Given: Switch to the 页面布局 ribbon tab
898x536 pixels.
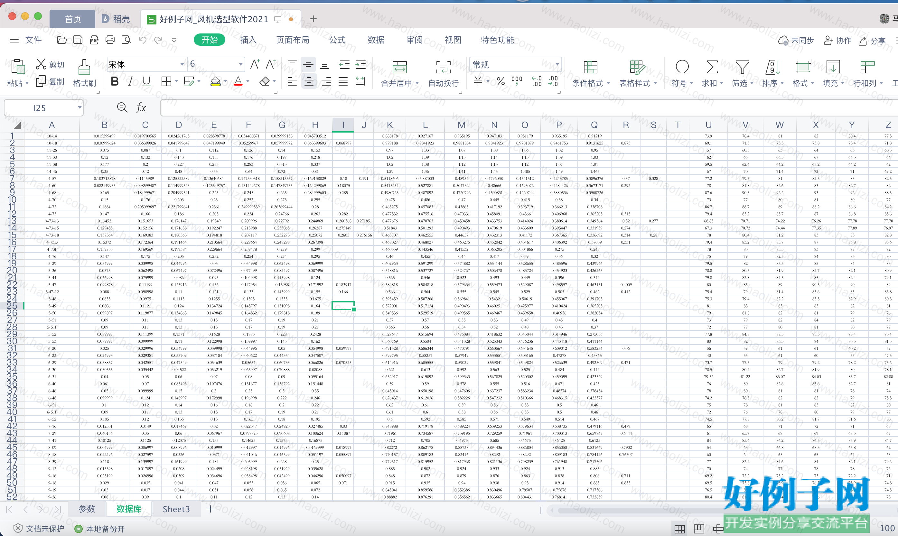Looking at the screenshot, I should coord(293,40).
